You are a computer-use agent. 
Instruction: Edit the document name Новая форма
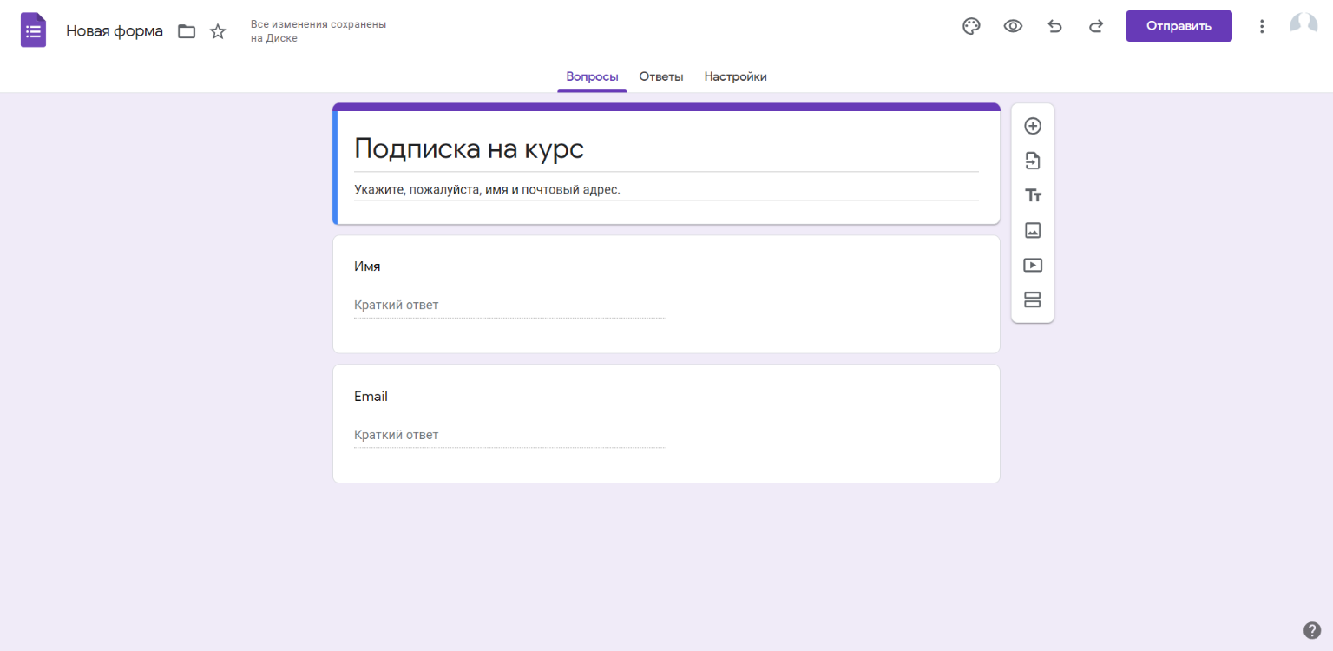coord(115,31)
